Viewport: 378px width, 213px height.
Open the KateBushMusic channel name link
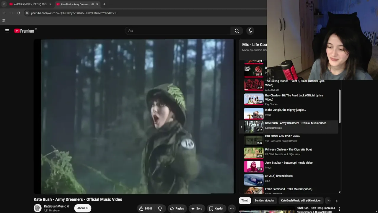pos(55,206)
